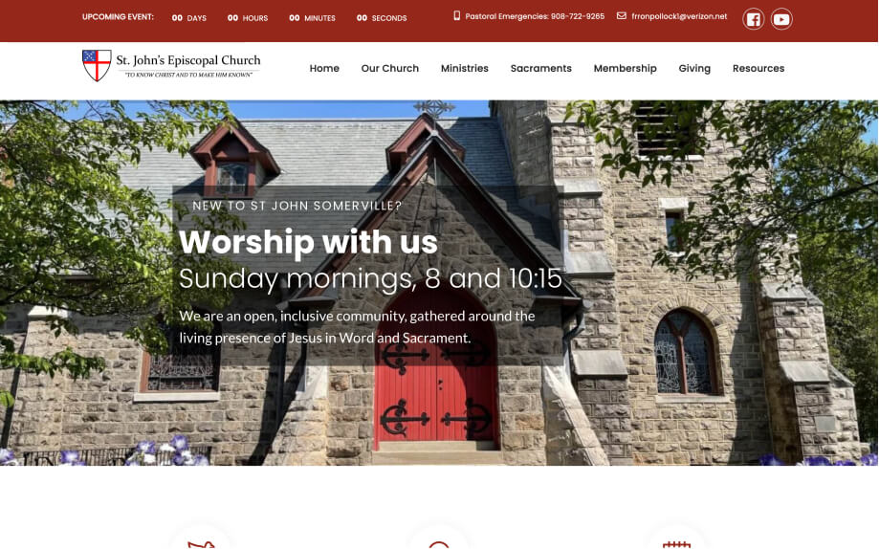Click the "open, inclusive community" paragraph
879x549 pixels.
357,327
